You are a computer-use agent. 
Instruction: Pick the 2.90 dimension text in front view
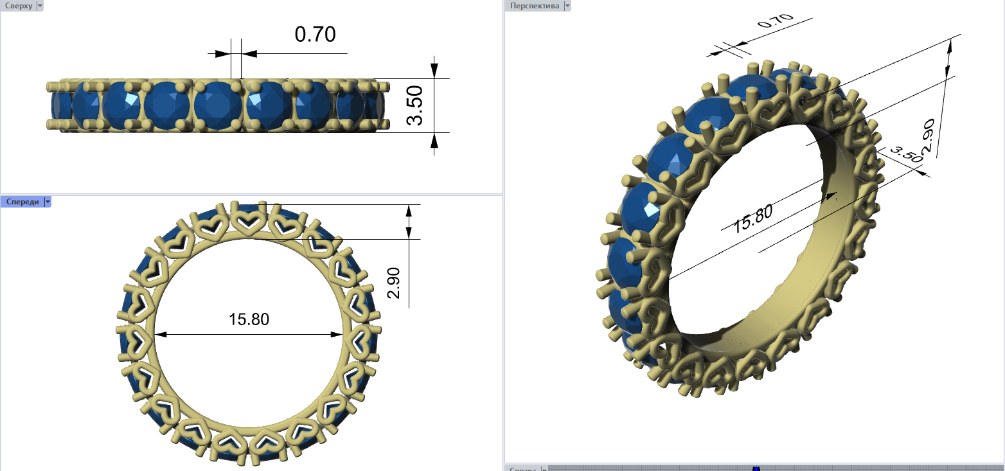tap(394, 283)
